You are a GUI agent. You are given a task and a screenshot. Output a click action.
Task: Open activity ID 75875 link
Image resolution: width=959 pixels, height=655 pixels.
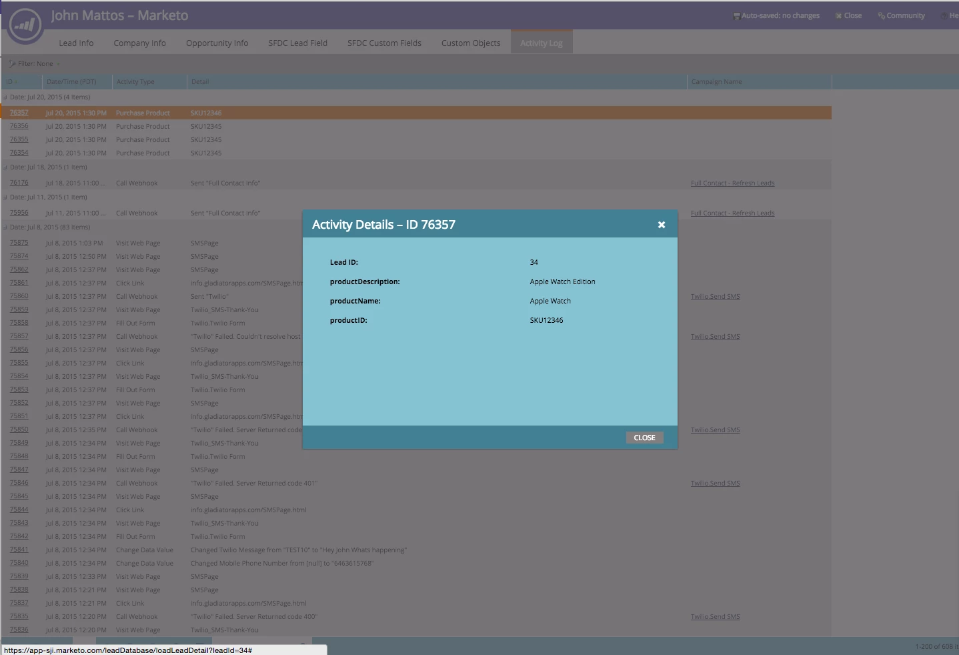[x=19, y=243]
